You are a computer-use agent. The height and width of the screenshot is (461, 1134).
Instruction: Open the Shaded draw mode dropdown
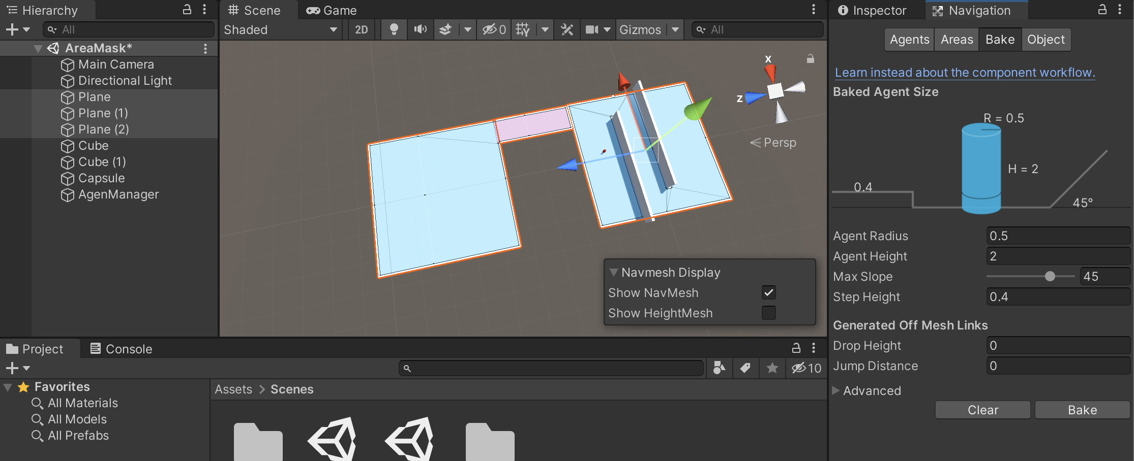coord(281,29)
